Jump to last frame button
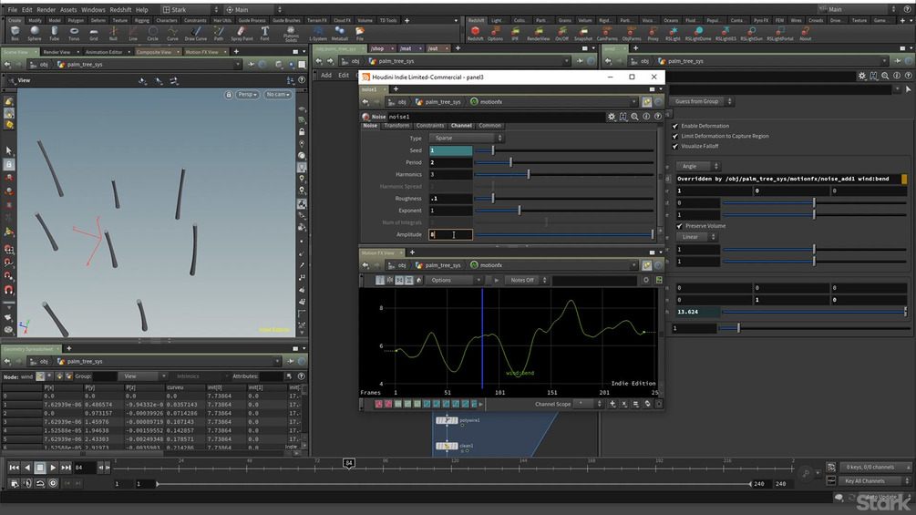The image size is (916, 515). pos(66,468)
